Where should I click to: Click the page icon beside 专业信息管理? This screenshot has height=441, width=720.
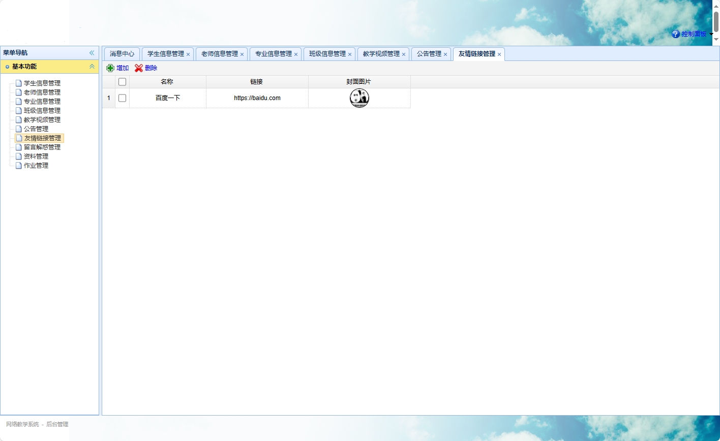[19, 102]
